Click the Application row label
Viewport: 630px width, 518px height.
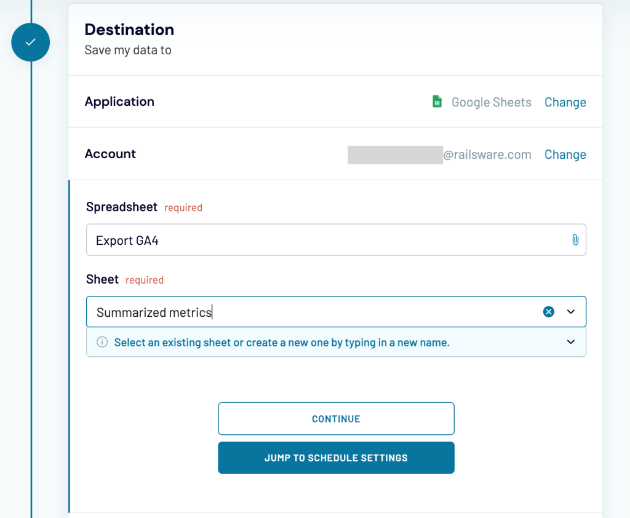(119, 102)
